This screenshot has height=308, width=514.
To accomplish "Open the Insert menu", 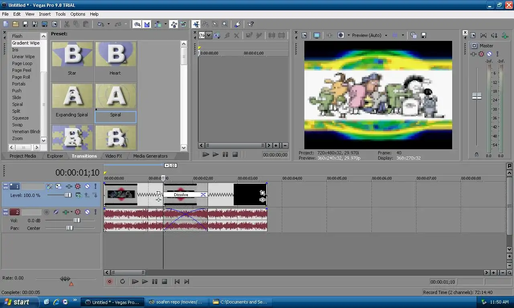I will [45, 14].
